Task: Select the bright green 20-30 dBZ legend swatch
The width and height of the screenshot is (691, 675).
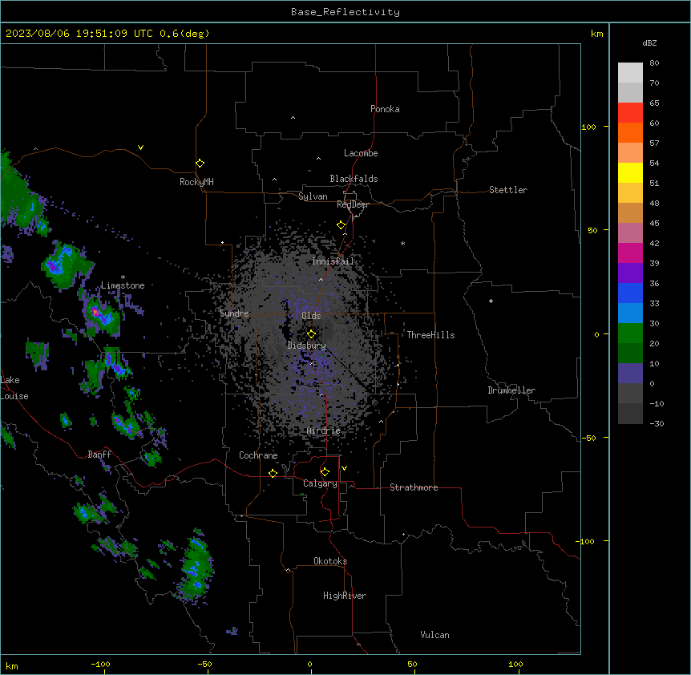Action: tap(630, 333)
